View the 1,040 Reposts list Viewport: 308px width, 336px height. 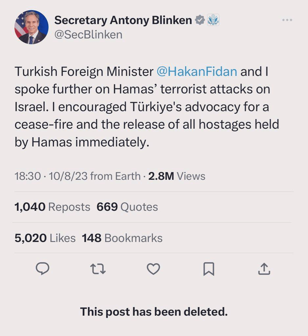52,207
